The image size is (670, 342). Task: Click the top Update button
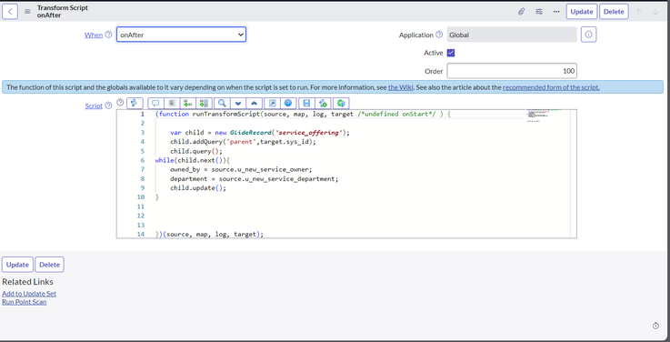click(x=582, y=12)
